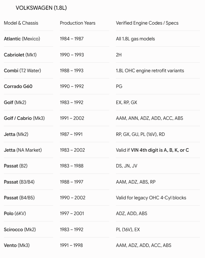Select the legacy OHC 4-Cyl blocks text
Screen dimensions: 205x258
[x=160, y=198]
